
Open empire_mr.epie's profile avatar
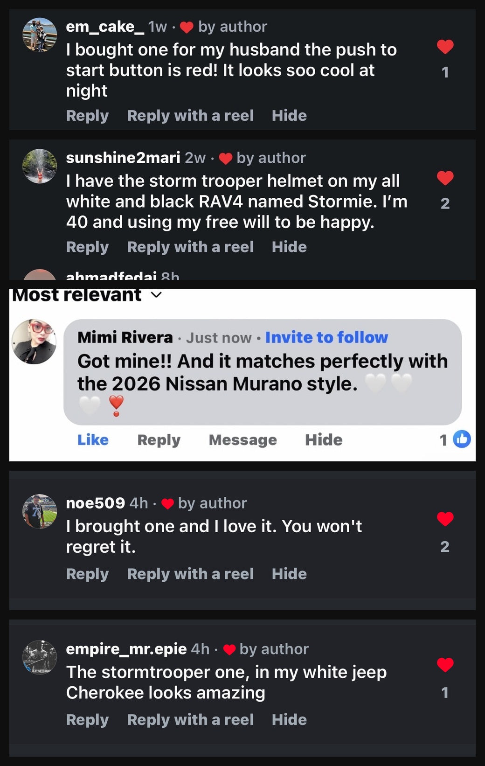(40, 657)
